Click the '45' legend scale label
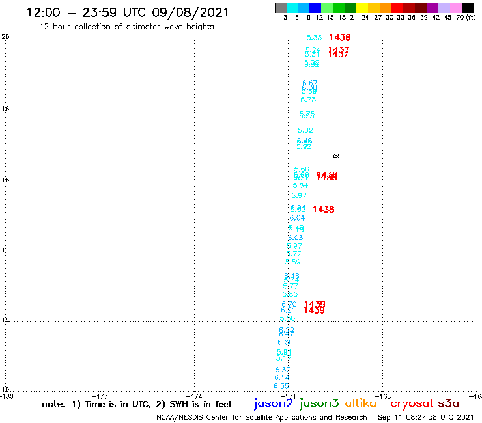The width and height of the screenshot is (482, 423). pyautogui.click(x=447, y=18)
